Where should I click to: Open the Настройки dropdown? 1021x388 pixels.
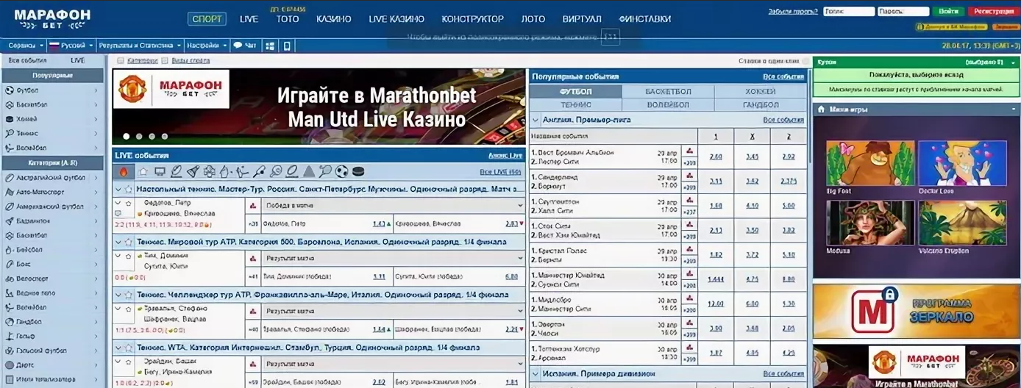(206, 46)
